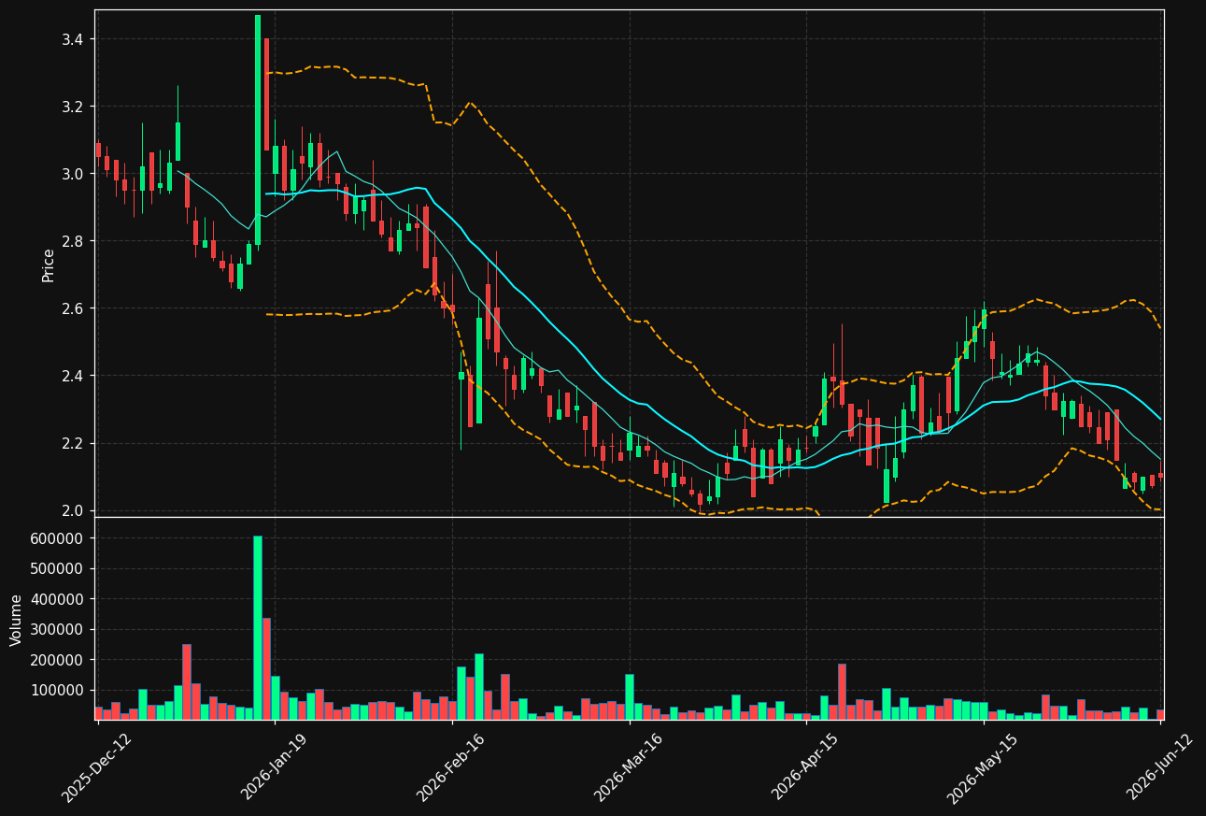Click the 2026-Feb-16 date label
Viewport: 1206px width, 816px height.
tap(450, 768)
